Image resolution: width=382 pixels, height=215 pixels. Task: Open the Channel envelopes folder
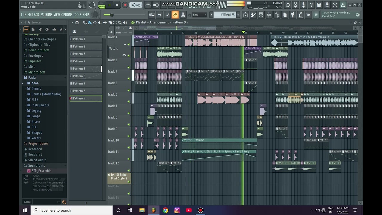point(42,39)
